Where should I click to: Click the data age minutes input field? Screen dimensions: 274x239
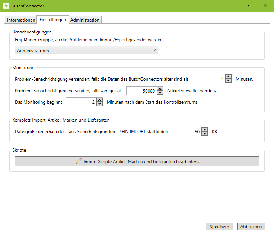[210, 79]
